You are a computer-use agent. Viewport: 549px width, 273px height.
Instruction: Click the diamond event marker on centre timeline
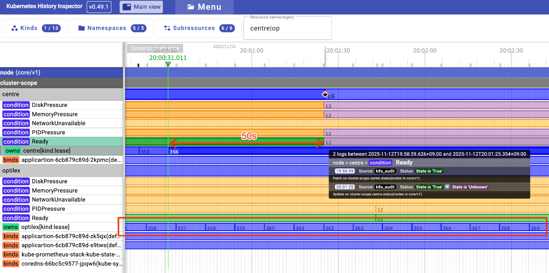[x=325, y=94]
